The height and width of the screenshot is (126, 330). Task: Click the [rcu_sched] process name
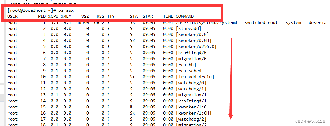pyautogui.click(x=190, y=71)
